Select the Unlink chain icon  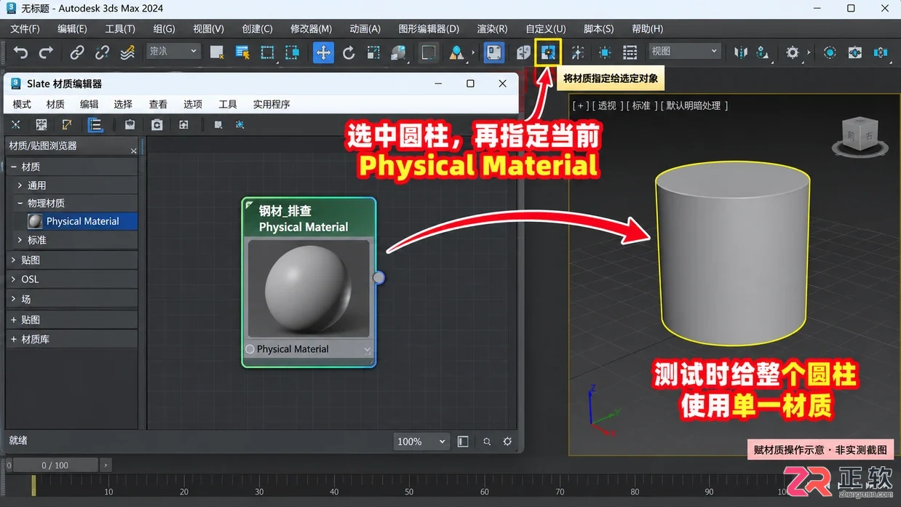103,52
